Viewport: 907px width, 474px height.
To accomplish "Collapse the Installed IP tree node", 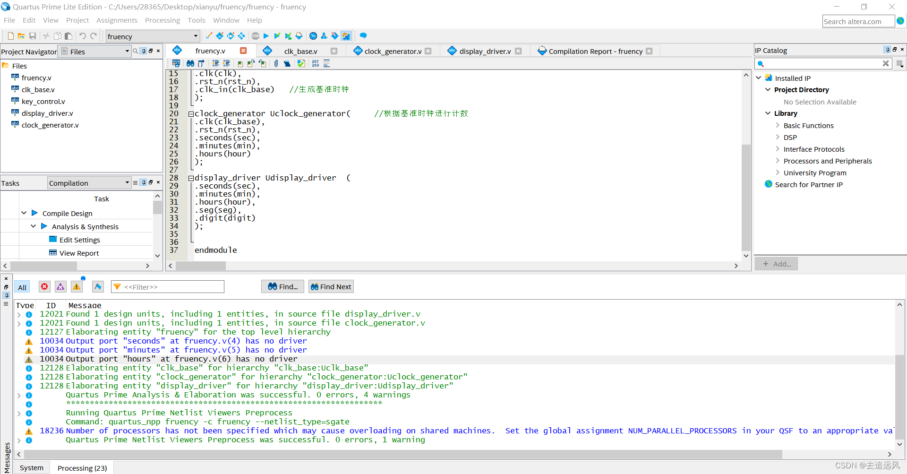I will [x=759, y=78].
